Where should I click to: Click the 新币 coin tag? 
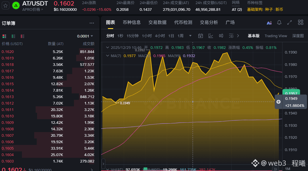[279, 9]
